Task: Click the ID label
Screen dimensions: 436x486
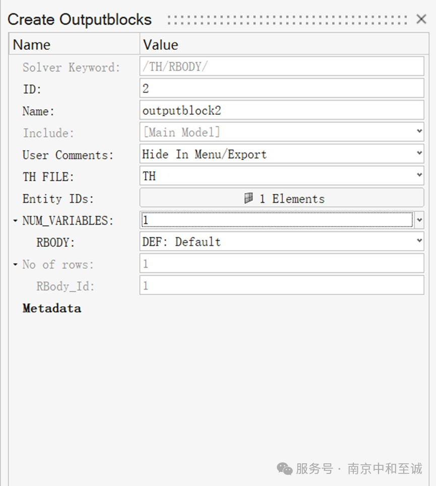Action: pos(32,89)
